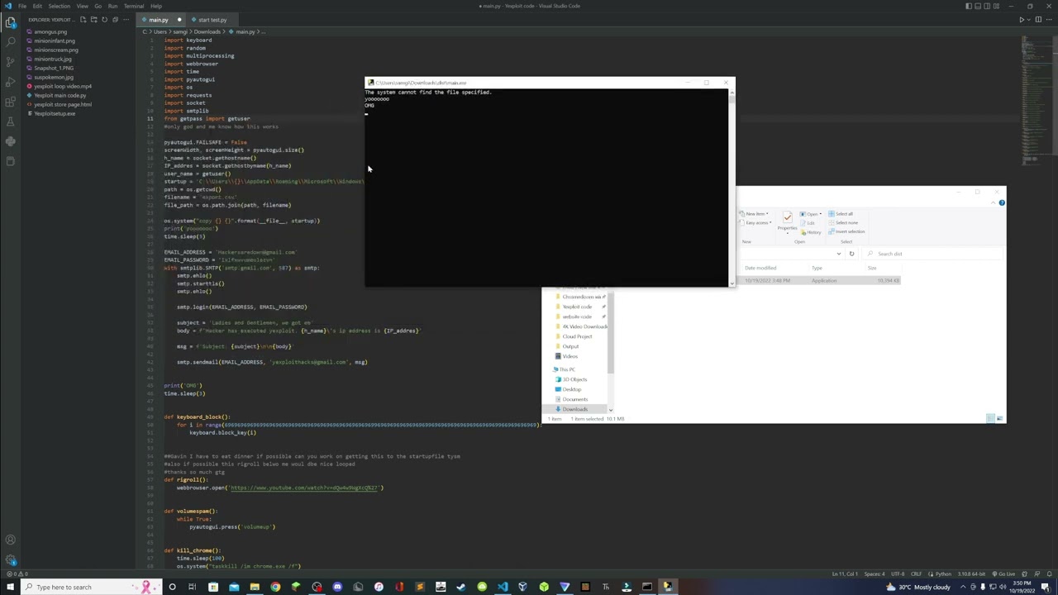
Task: Open the File Explorer help icon
Action: (1001, 202)
